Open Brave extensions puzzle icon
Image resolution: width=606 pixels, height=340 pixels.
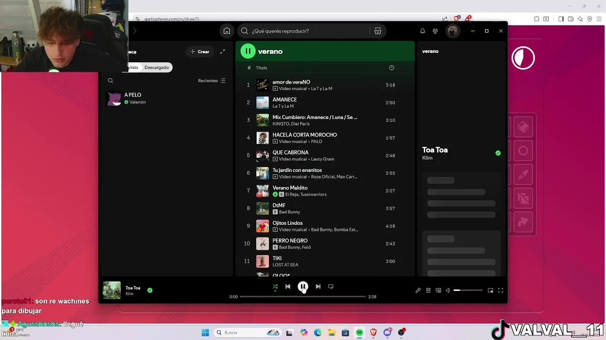[536, 19]
